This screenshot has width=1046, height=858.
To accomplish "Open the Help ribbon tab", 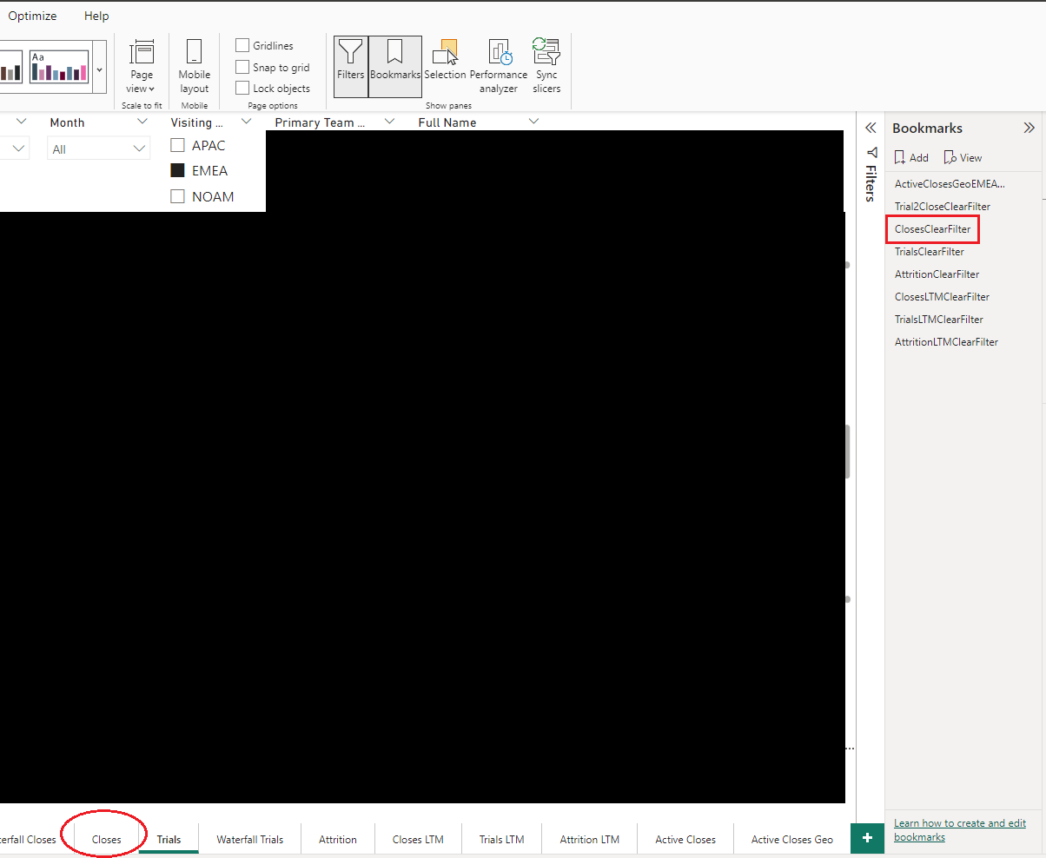I will [x=96, y=16].
